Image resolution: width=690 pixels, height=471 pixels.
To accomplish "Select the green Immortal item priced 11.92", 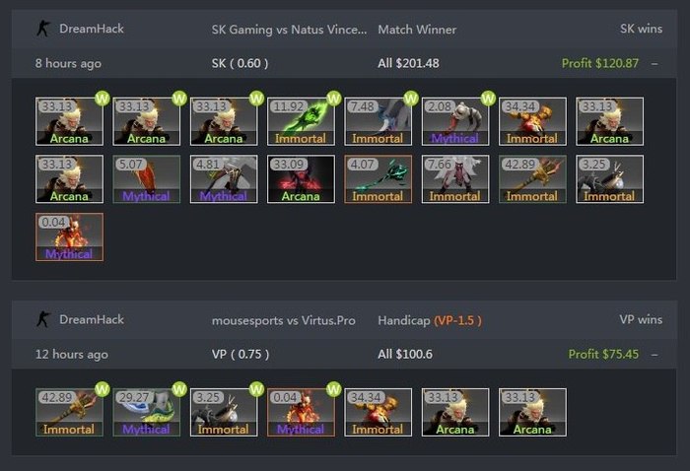I will [x=301, y=121].
